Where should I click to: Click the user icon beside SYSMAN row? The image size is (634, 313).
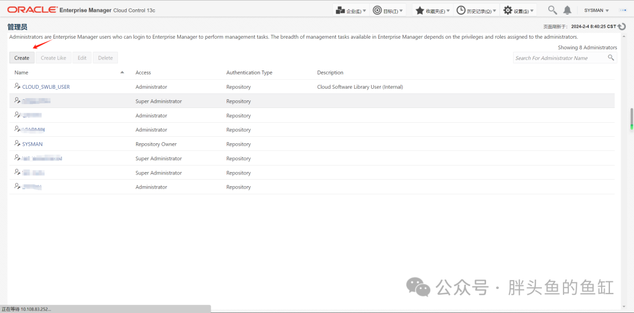[x=17, y=143]
